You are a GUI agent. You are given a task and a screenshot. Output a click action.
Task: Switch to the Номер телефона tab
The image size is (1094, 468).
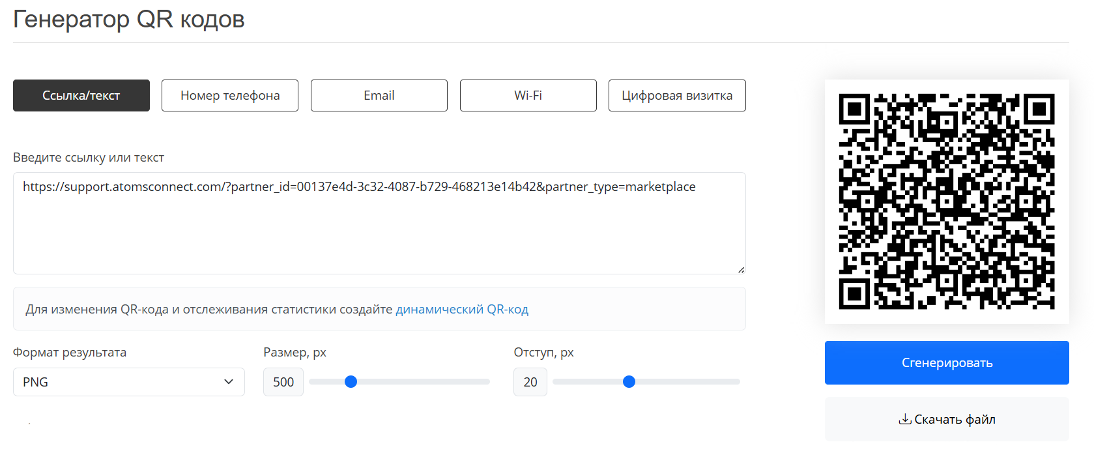[230, 96]
